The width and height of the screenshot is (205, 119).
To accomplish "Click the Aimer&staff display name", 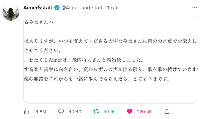I will (x=38, y=8).
